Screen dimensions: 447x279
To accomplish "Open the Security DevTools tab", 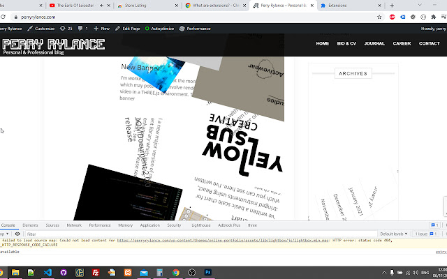I will [174, 225].
